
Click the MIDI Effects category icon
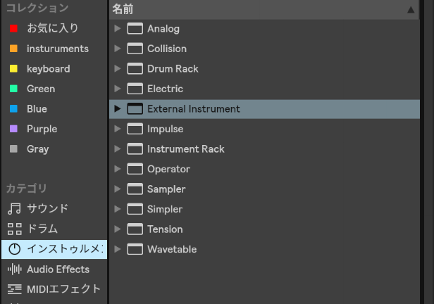coord(14,289)
